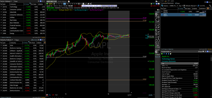
Task: Click the Arith scale button
Action: (151, 95)
